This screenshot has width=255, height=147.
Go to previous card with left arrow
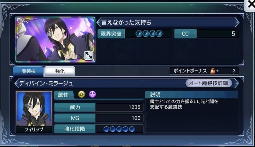click(98, 22)
